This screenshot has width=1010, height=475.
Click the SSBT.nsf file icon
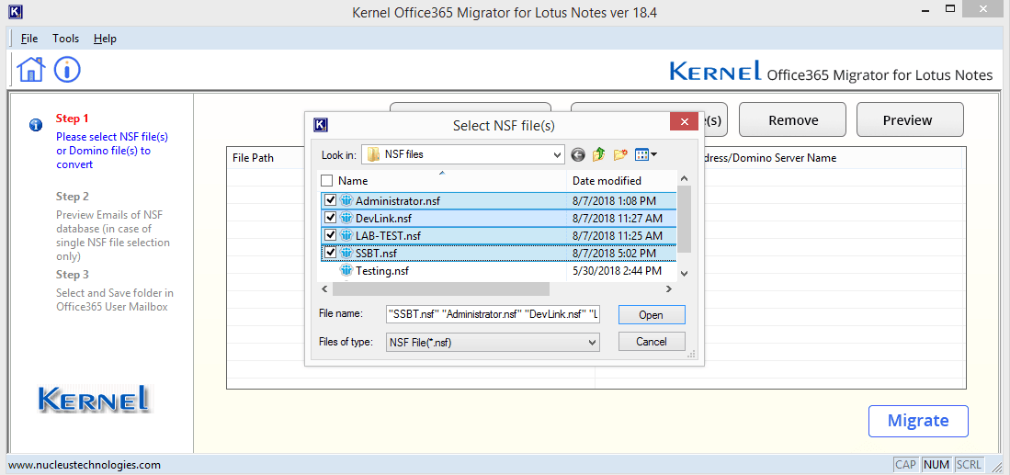click(346, 253)
